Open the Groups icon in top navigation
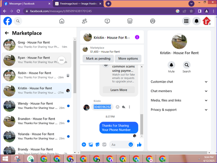The height and width of the screenshot is (163, 217). tap(153, 21)
